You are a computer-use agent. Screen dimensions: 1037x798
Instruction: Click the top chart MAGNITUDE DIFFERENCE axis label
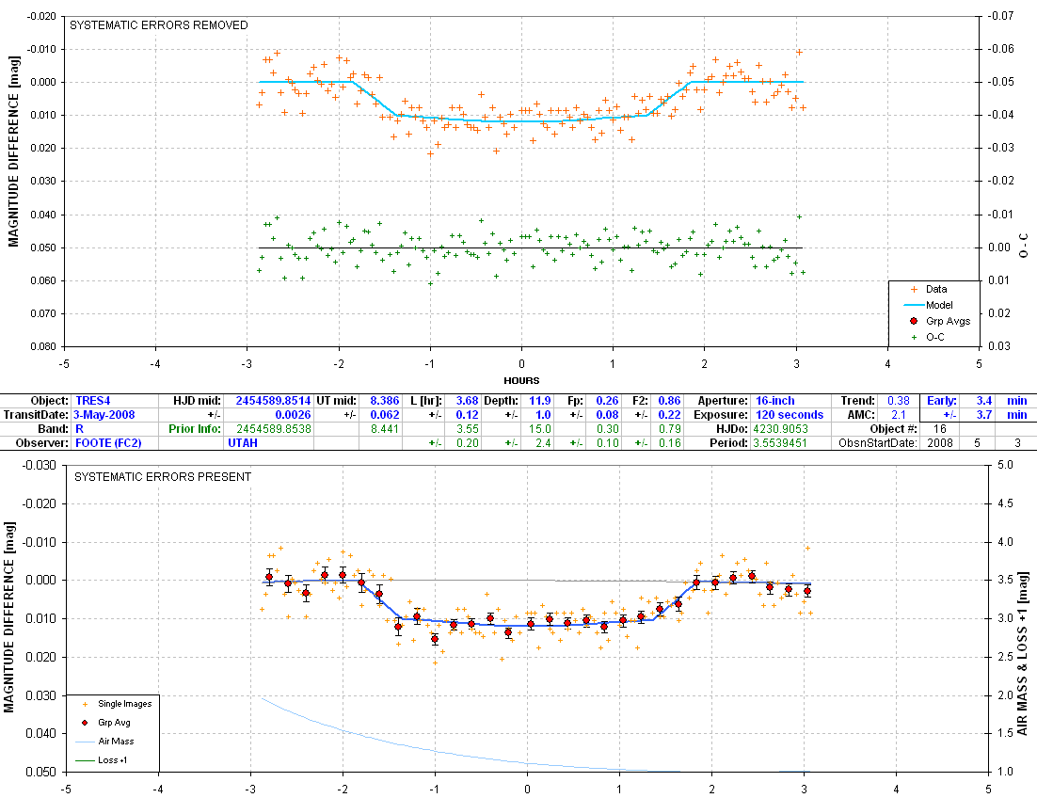14,152
